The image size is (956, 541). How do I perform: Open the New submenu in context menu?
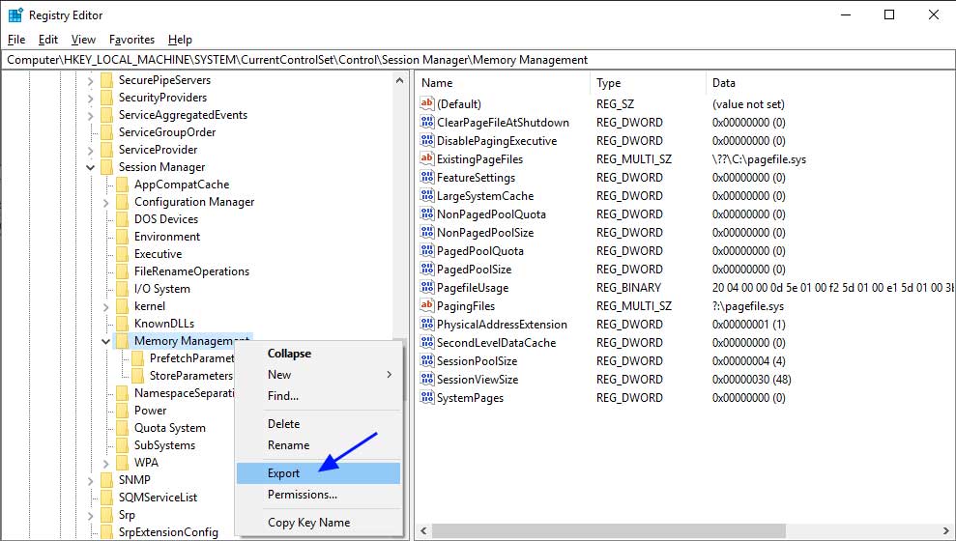click(x=318, y=375)
